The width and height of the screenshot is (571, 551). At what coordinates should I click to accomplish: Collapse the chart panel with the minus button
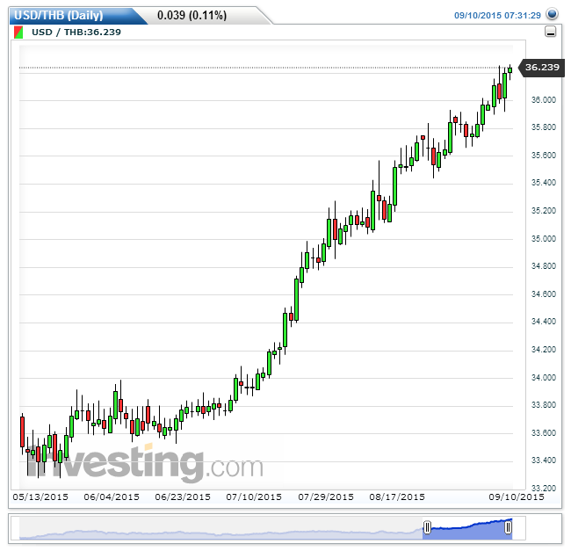click(551, 33)
